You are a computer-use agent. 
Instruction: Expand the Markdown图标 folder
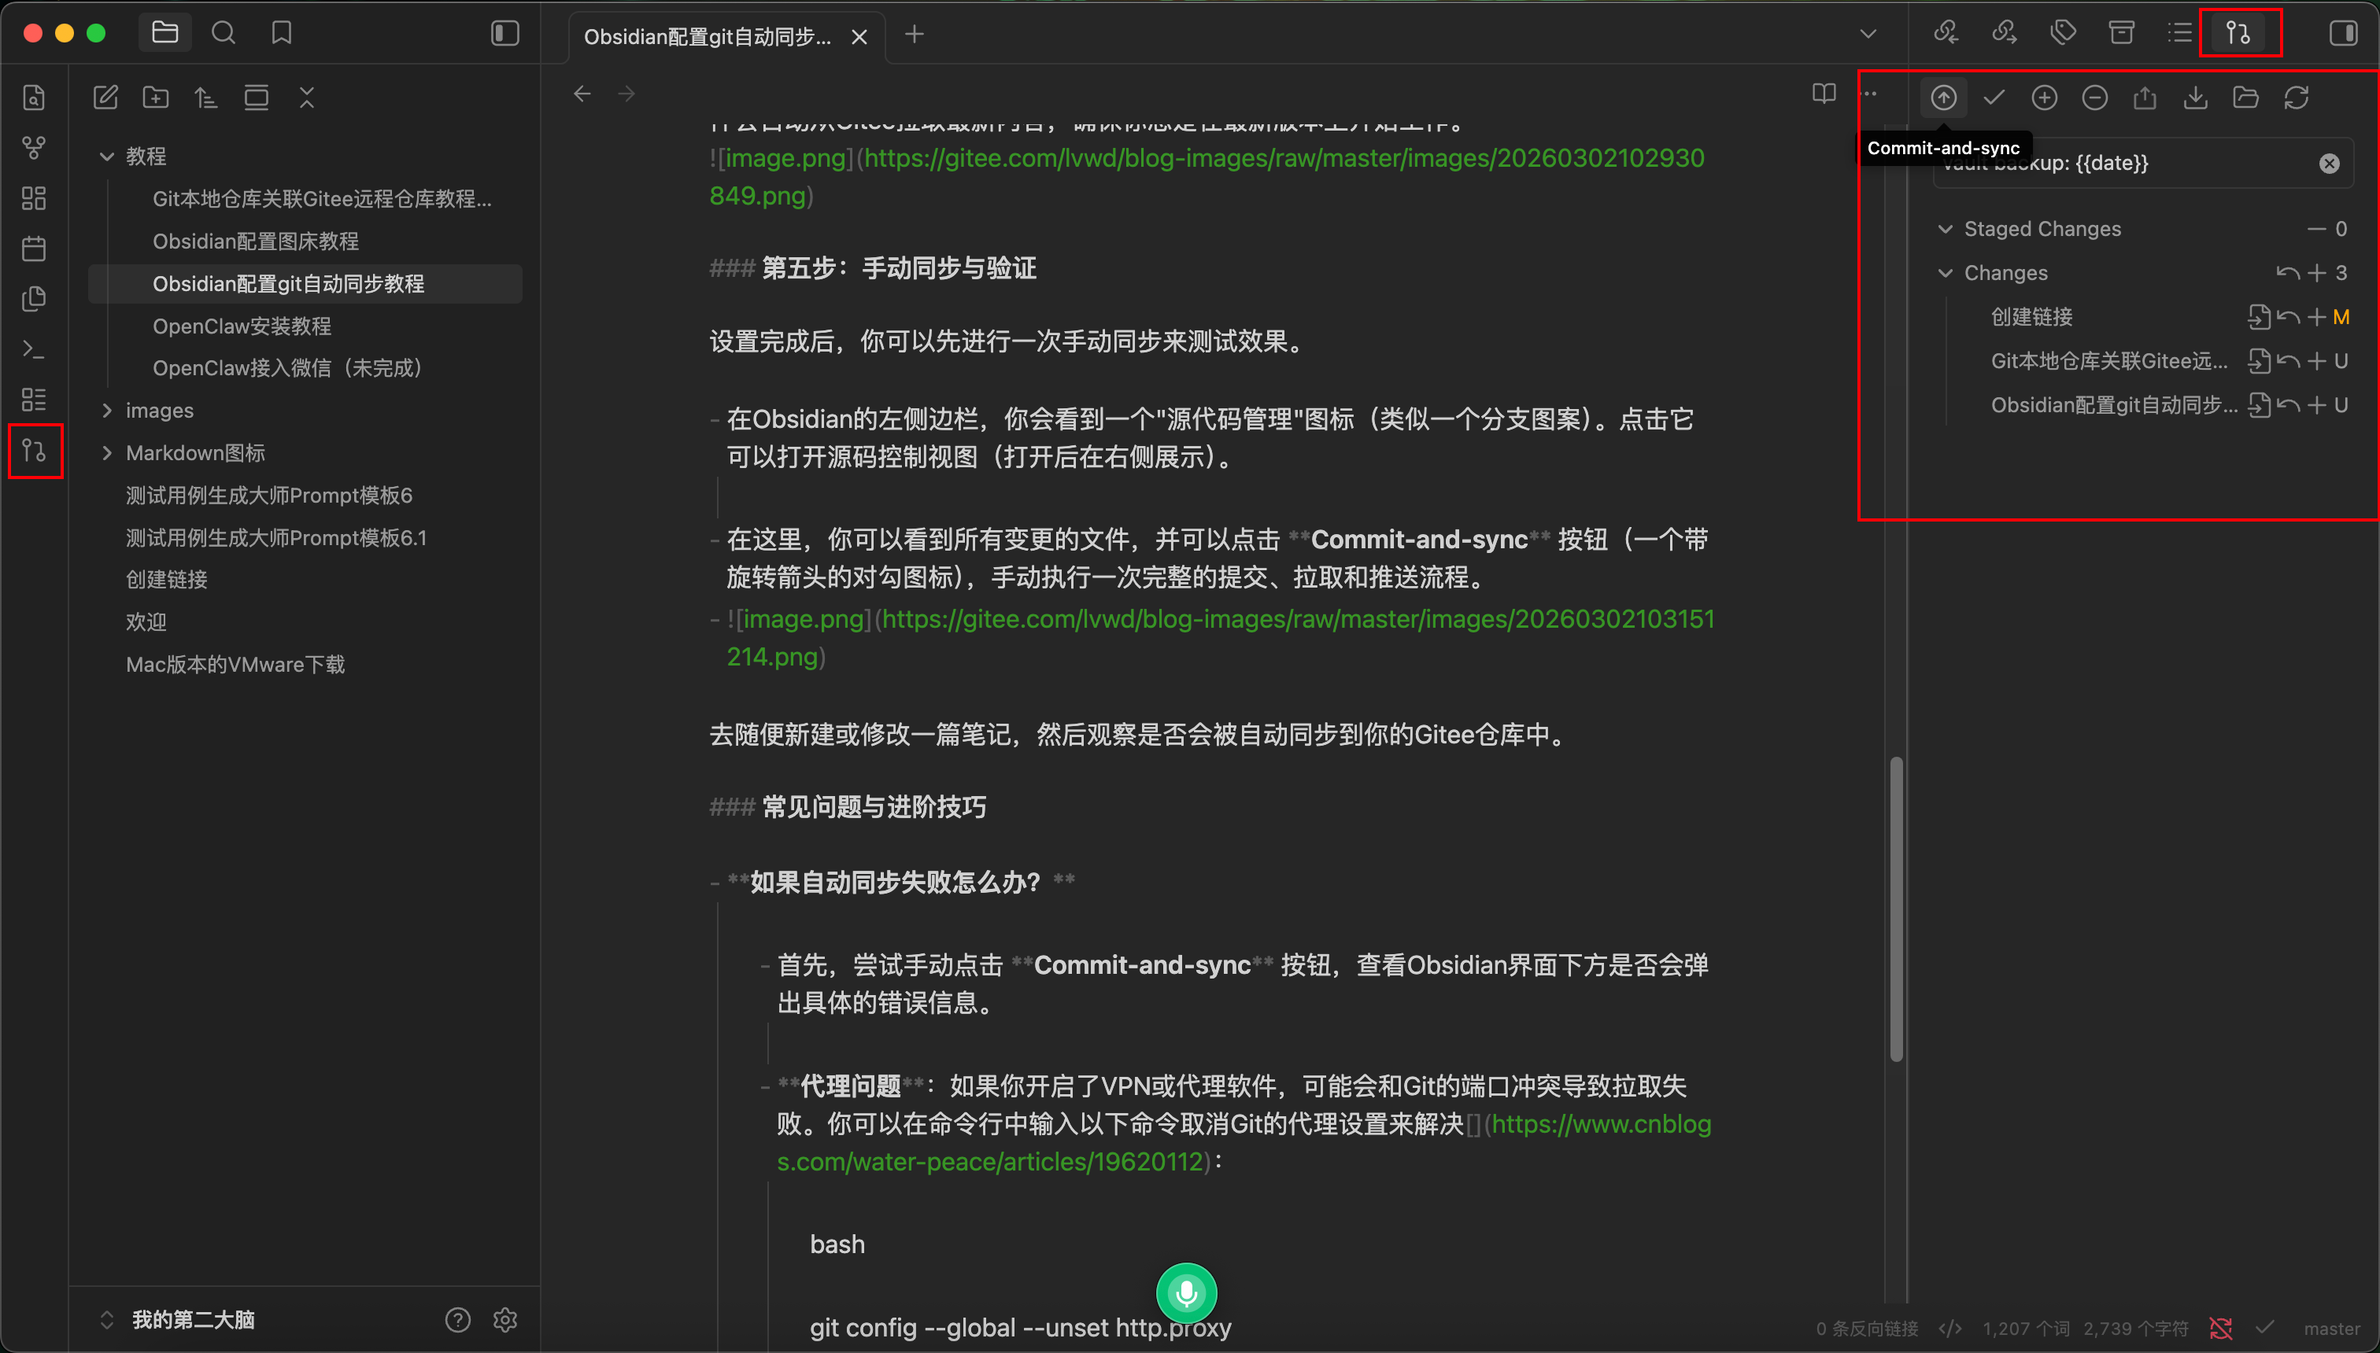tap(107, 452)
